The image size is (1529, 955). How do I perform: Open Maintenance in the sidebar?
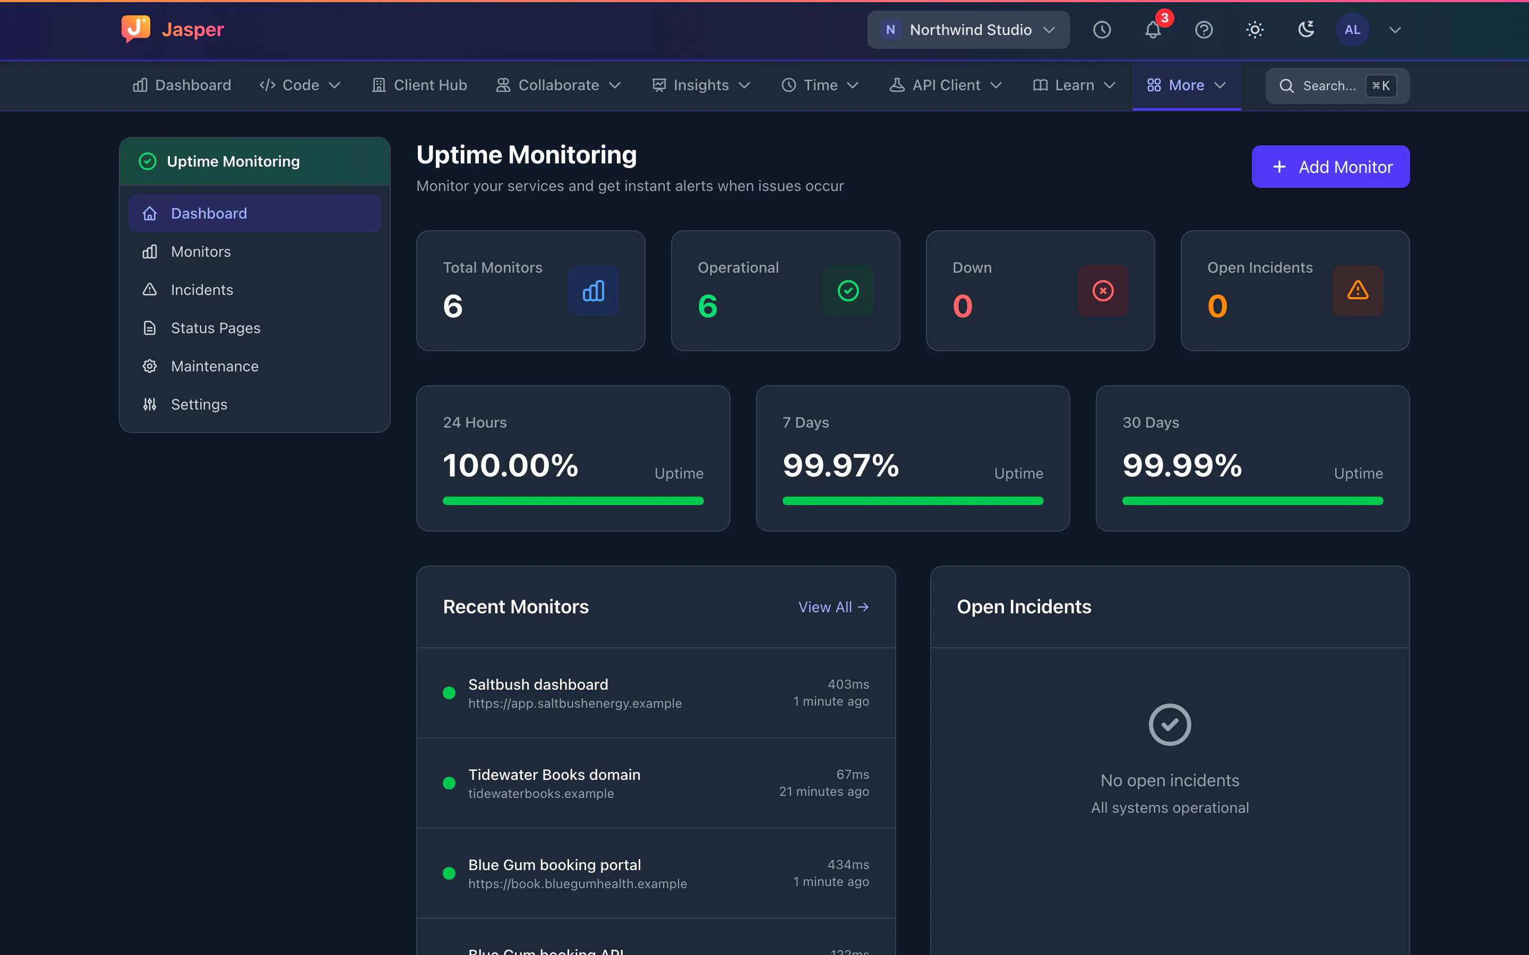pos(255,366)
